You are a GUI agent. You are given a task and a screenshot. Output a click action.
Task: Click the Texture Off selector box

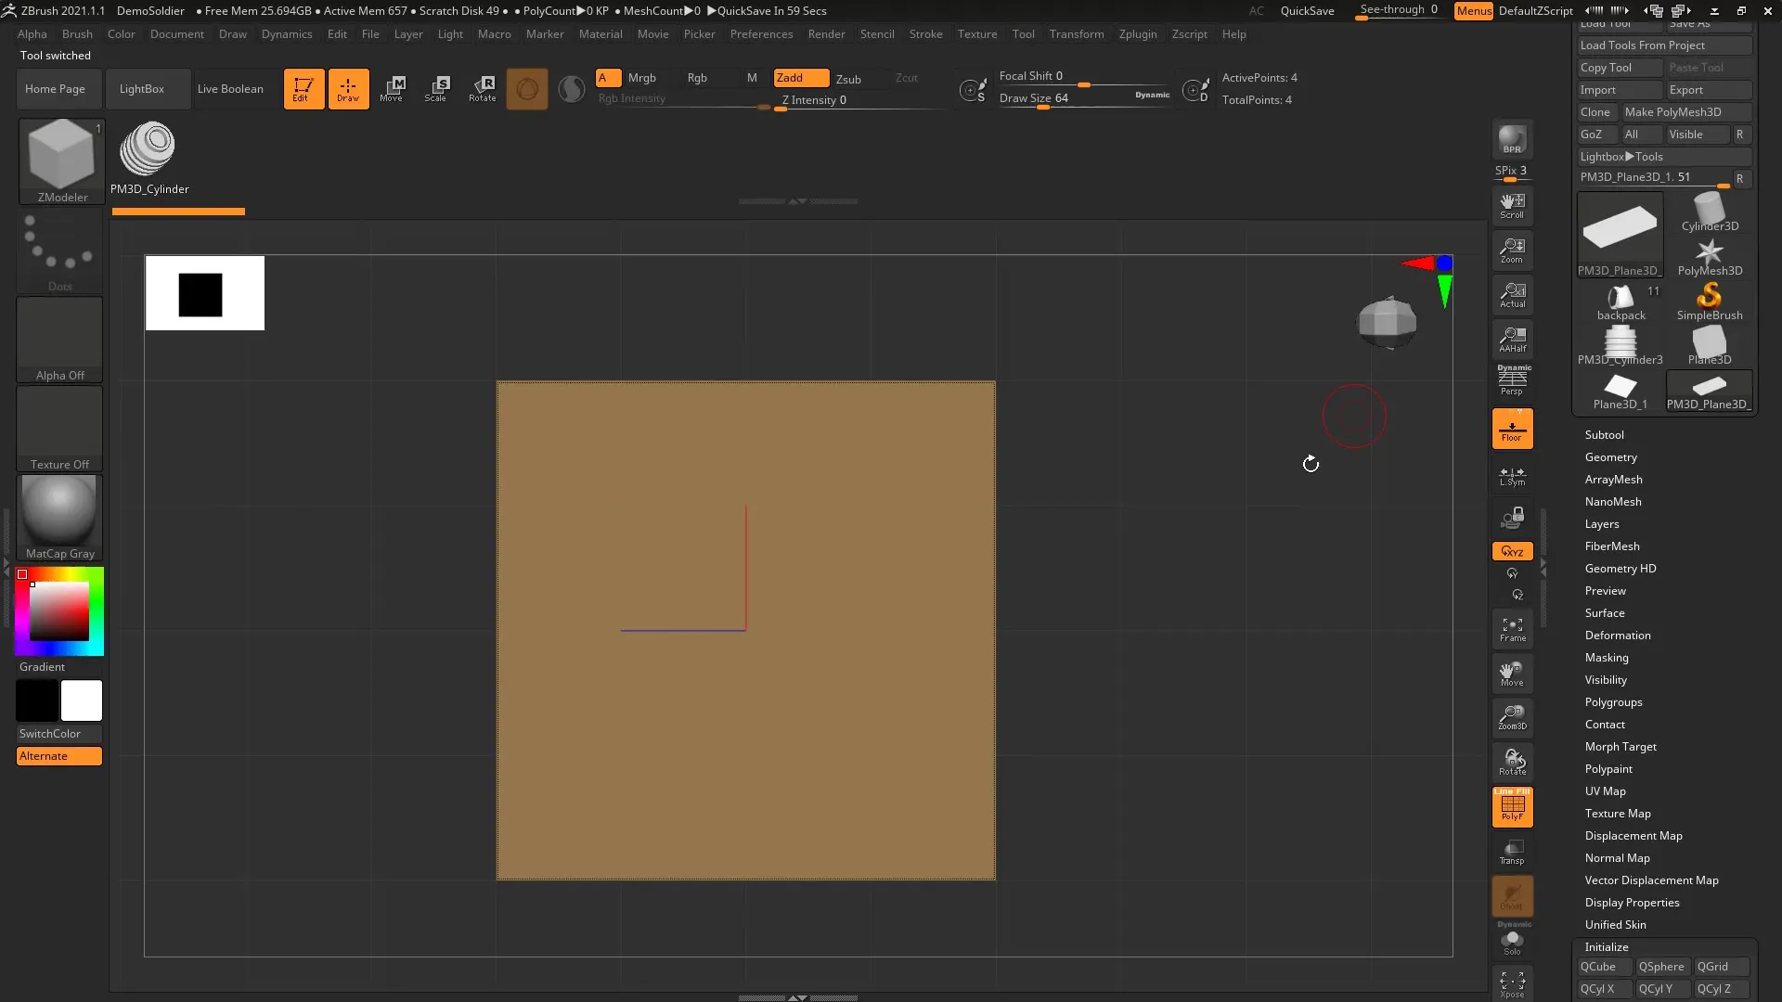[x=59, y=429]
